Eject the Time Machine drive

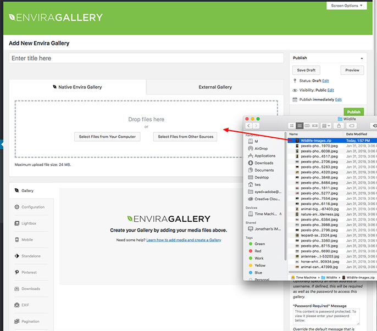[280, 214]
